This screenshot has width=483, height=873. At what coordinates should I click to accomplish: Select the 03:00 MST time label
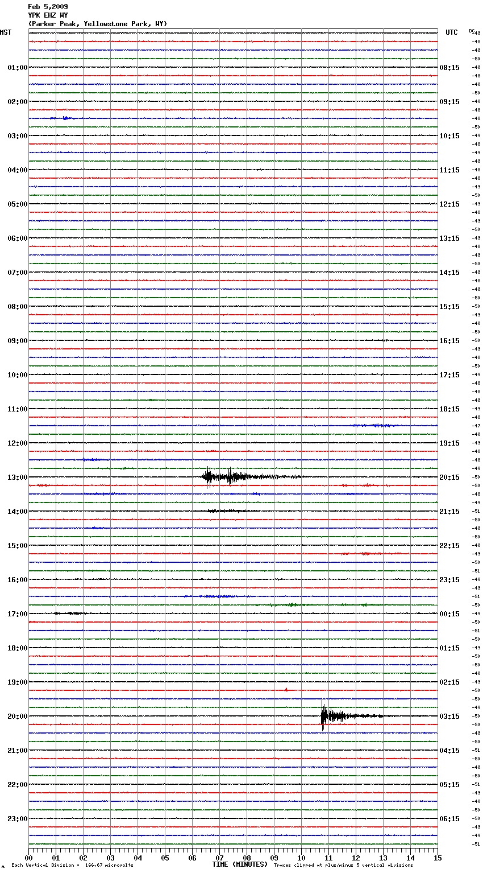18,136
